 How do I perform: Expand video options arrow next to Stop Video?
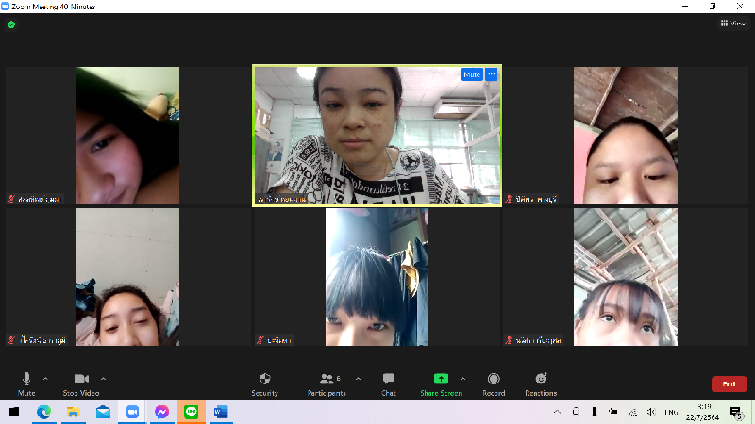[103, 379]
